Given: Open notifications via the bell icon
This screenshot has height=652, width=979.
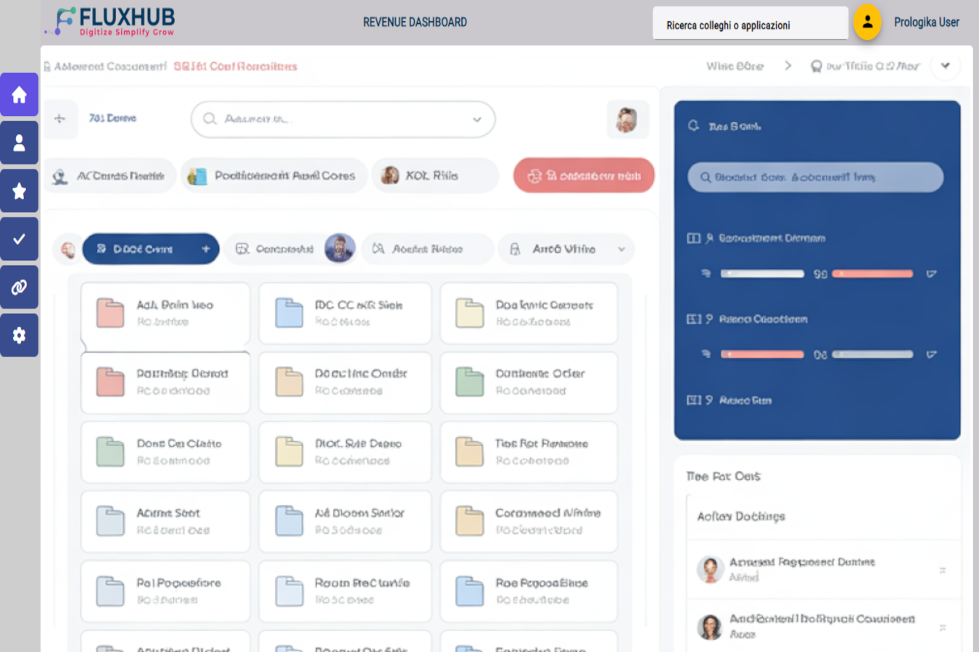Looking at the screenshot, I should pyautogui.click(x=817, y=66).
